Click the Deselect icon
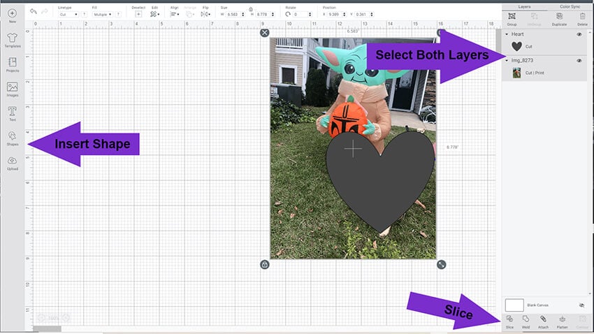 click(138, 14)
